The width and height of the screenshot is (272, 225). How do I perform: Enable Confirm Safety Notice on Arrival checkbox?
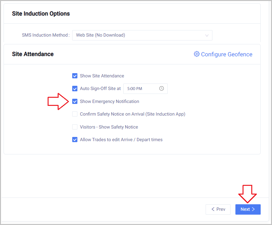[75, 114]
